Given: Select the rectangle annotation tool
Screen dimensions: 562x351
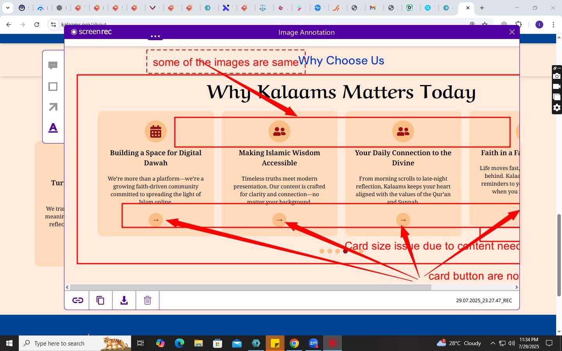Looking at the screenshot, I should (x=53, y=87).
